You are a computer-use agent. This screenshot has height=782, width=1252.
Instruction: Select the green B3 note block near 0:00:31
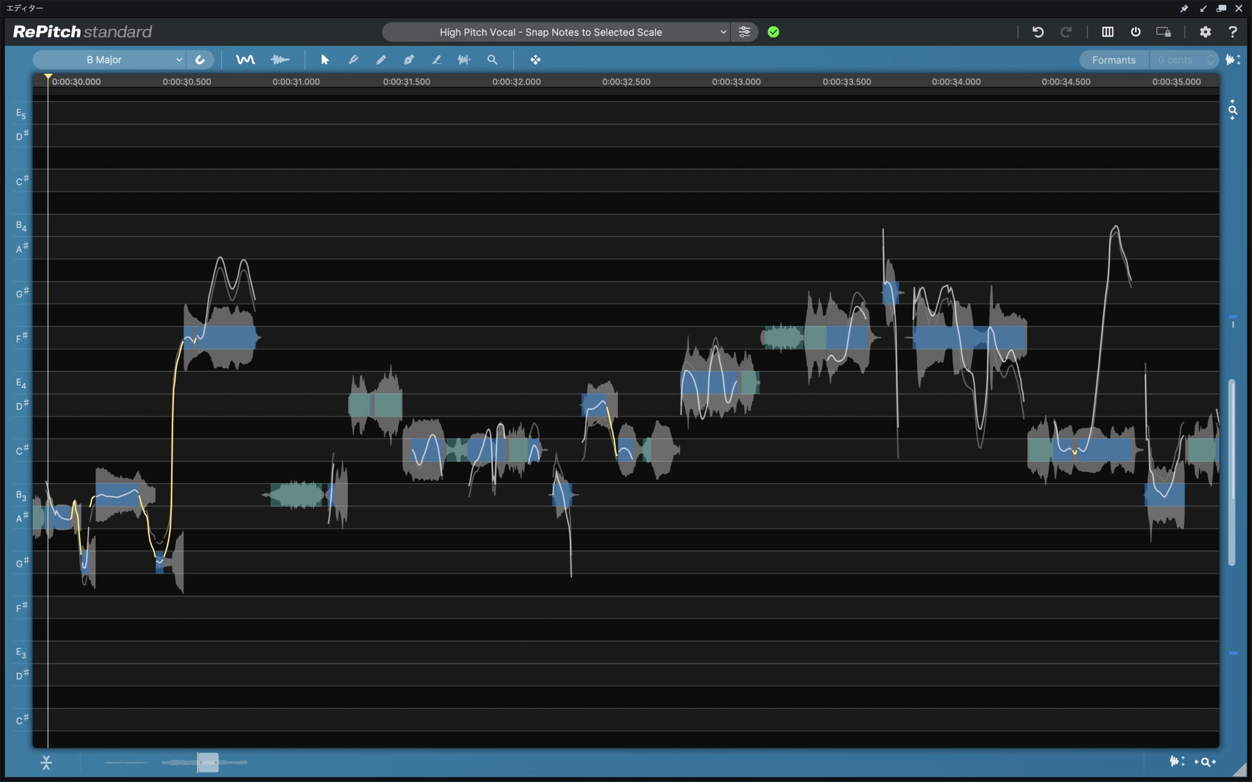pos(296,495)
